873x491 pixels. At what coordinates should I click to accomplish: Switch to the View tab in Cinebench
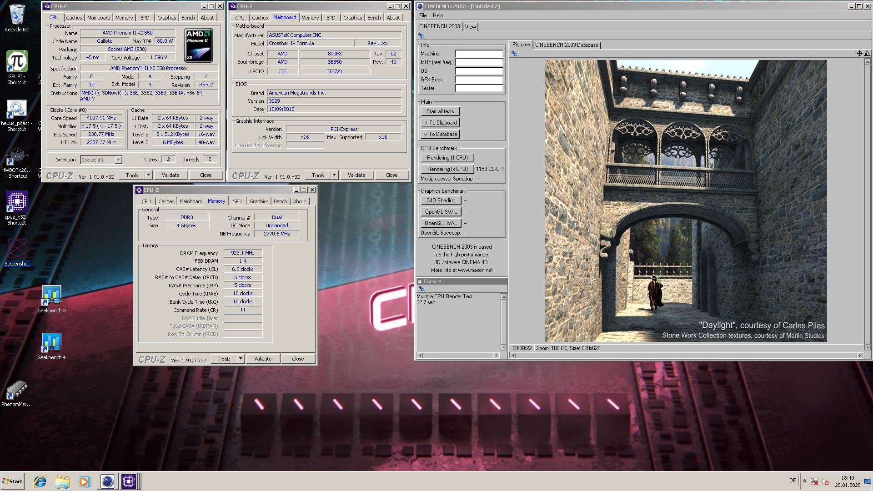pyautogui.click(x=470, y=27)
